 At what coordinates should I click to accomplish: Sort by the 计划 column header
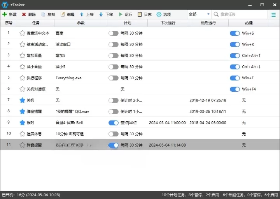click(x=127, y=23)
